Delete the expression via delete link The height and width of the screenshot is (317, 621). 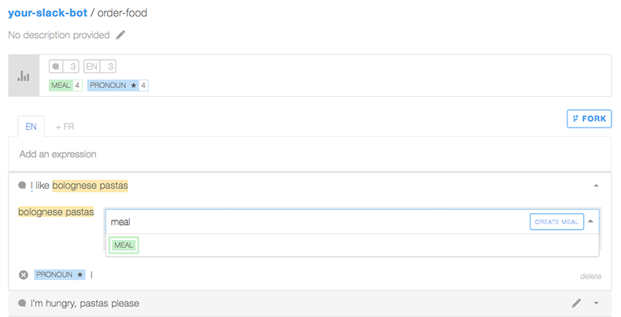coord(590,276)
